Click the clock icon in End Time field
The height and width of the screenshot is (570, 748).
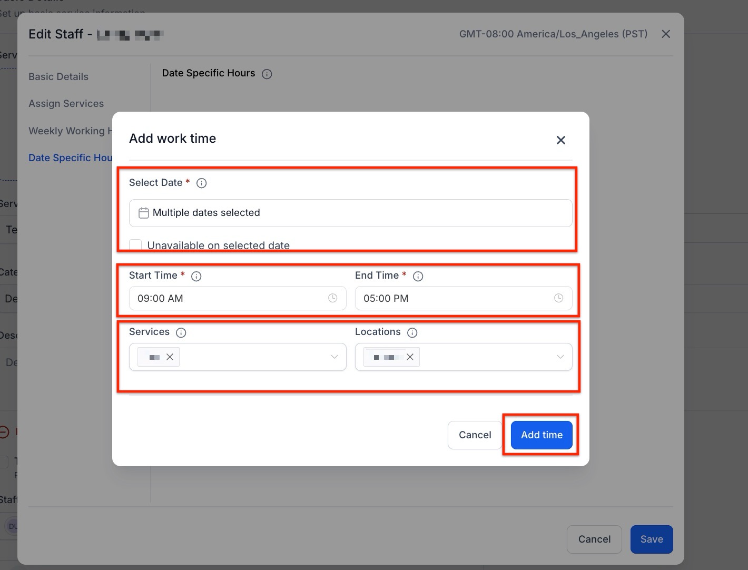click(558, 298)
